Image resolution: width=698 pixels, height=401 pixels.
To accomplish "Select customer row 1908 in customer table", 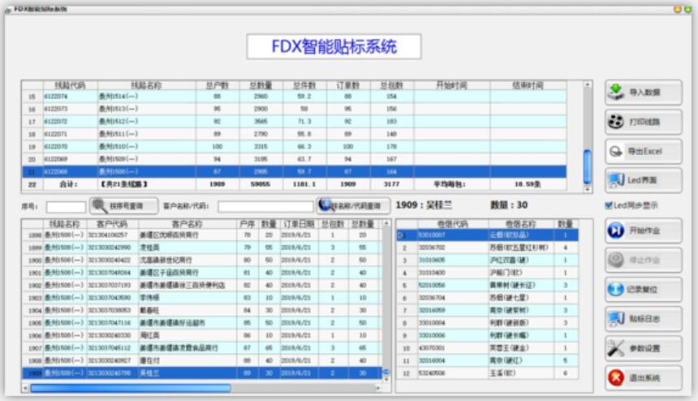I will click(202, 360).
